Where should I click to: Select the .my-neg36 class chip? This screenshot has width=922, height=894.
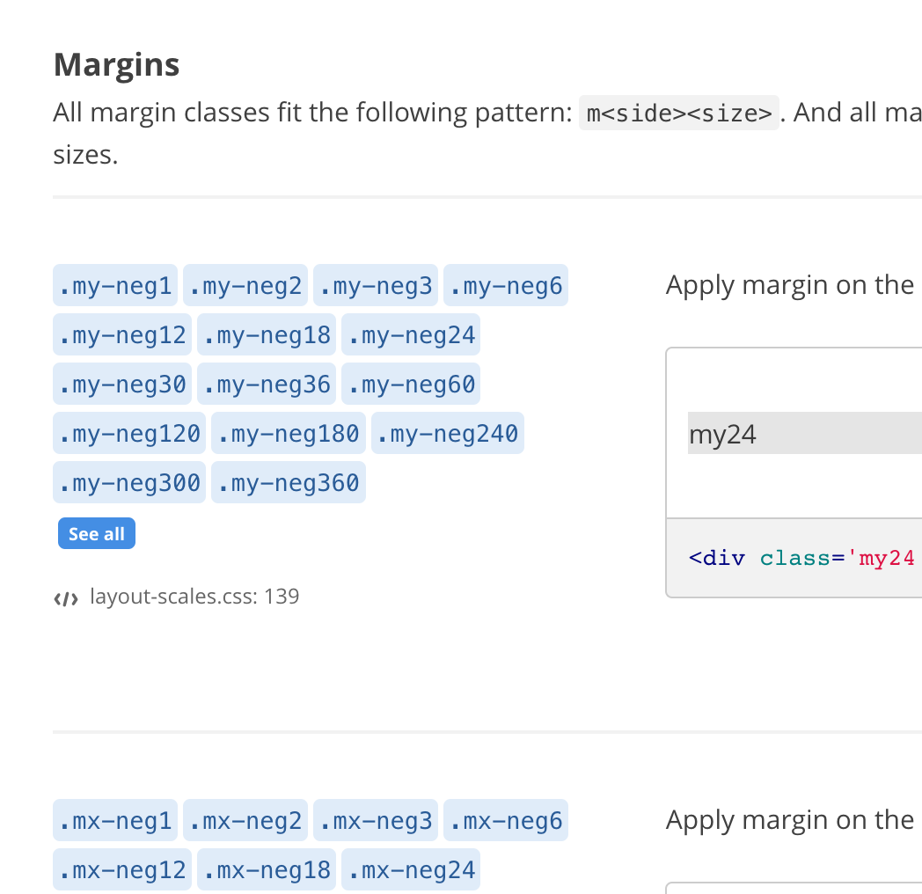coord(266,383)
